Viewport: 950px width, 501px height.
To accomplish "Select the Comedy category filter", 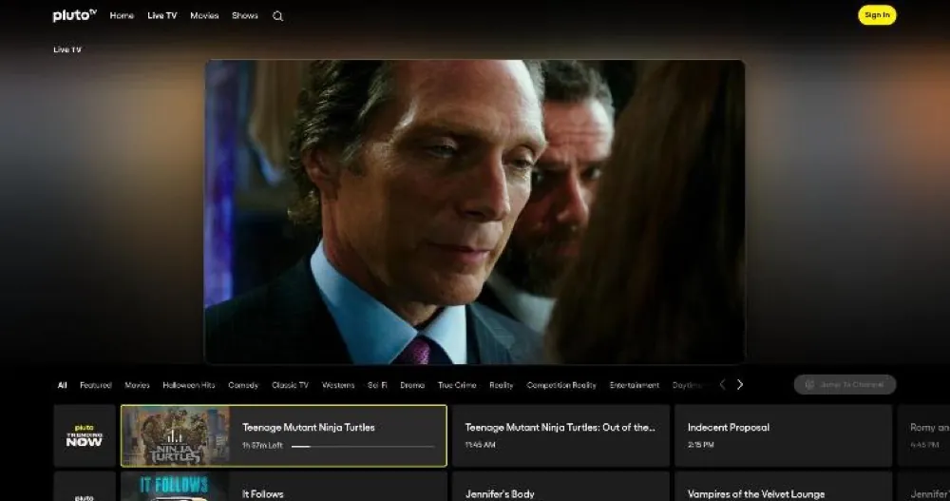I will [243, 385].
